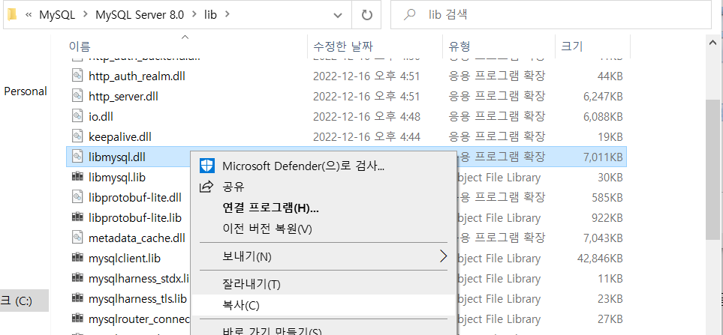Expand chevron after MySQL Server 8.0 breadcrumb
Viewport: 723px width, 335px height.
point(194,15)
